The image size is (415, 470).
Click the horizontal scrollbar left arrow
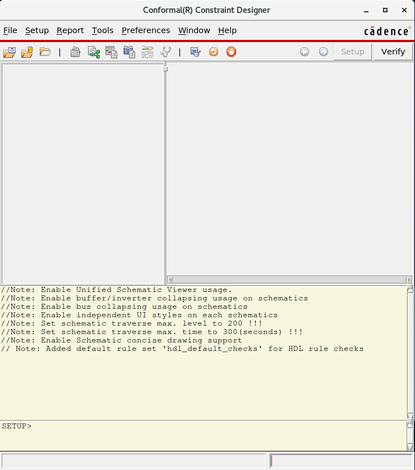170,280
